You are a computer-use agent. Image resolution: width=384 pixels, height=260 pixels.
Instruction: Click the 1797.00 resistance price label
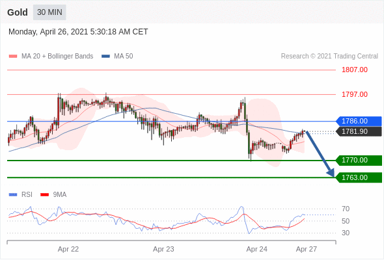click(355, 94)
